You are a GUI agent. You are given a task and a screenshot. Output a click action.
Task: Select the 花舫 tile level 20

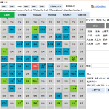tap(20, 81)
